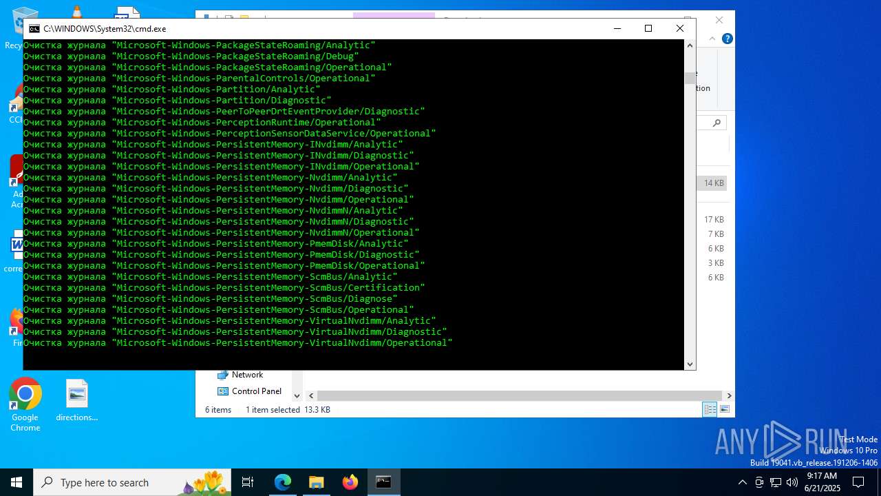Select the Word document desktop icon
Screen dimensions: 881x496
17,251
